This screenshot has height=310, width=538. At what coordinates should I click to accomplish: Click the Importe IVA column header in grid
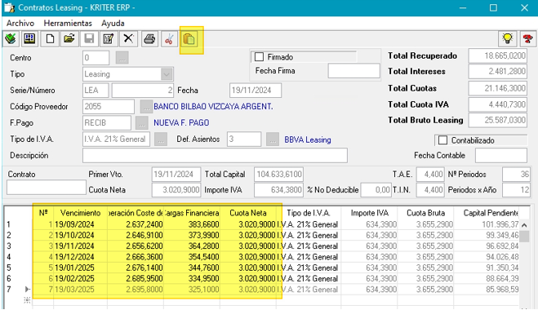[370, 213]
